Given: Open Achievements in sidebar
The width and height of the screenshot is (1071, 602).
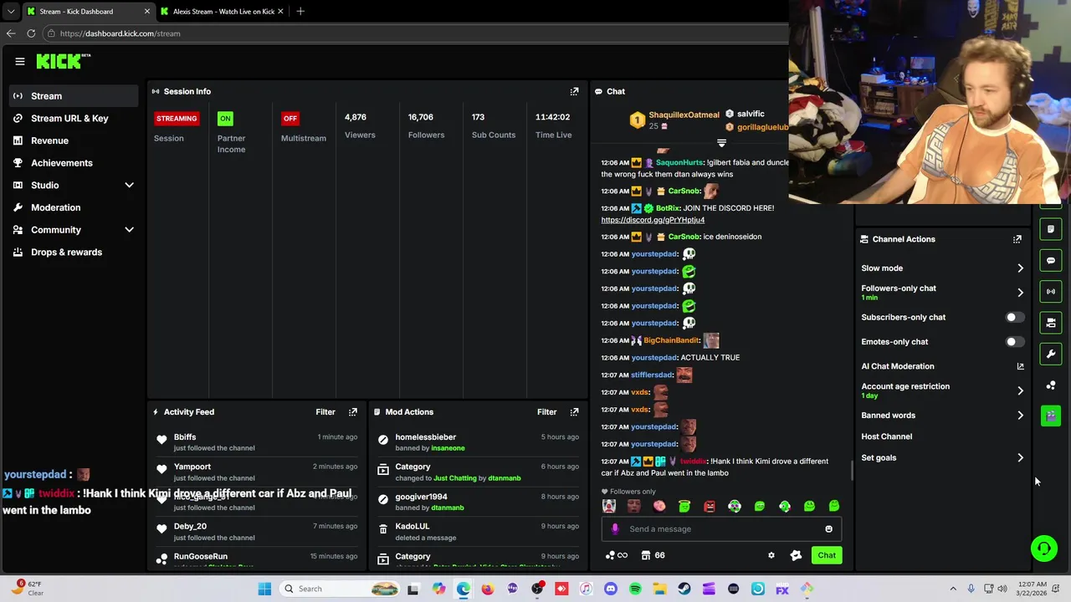Looking at the screenshot, I should [74, 163].
